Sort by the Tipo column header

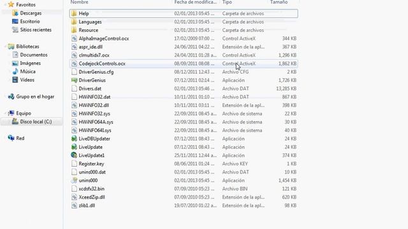[227, 2]
